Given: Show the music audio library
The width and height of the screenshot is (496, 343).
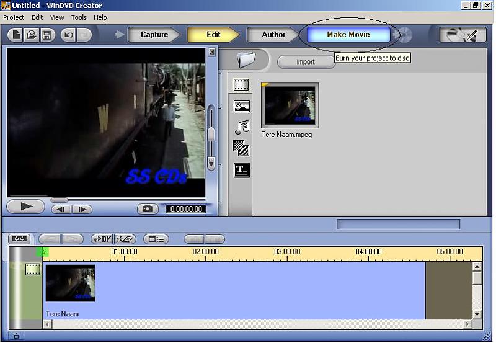Looking at the screenshot, I should [242, 127].
